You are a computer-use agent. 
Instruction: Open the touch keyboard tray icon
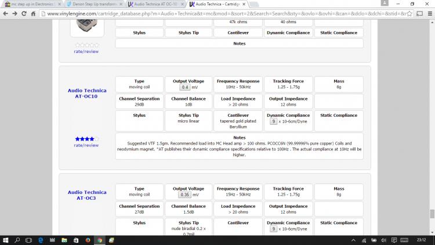point(404,240)
